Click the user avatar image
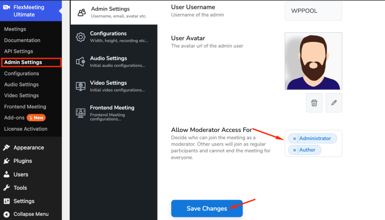This screenshot has height=220, width=385. (x=313, y=61)
